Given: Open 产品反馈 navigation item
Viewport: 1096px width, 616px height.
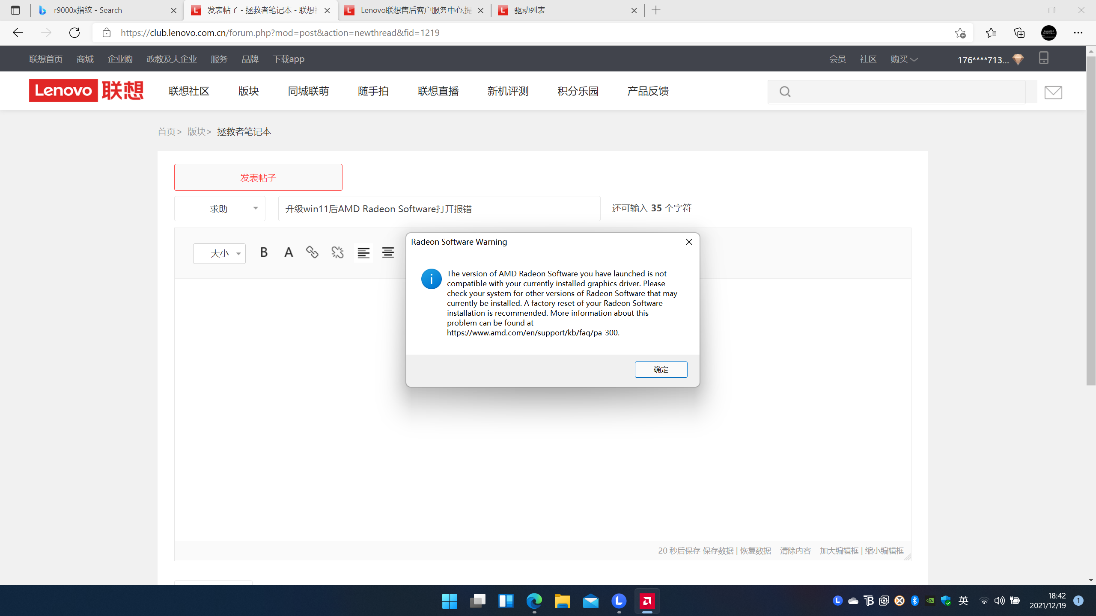Looking at the screenshot, I should click(x=648, y=91).
